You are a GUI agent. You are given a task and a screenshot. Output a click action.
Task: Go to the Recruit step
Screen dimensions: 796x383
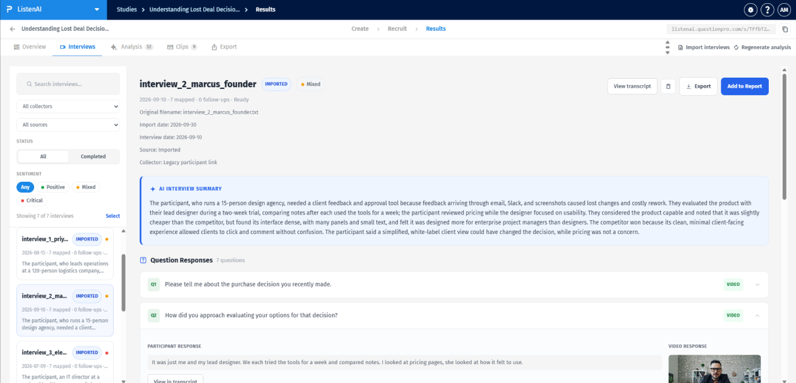(397, 29)
